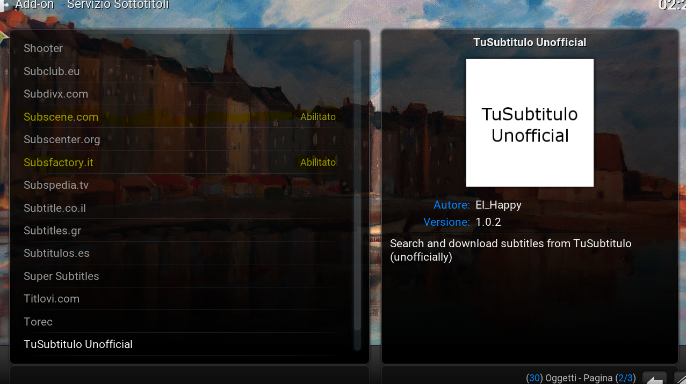Select the Torec list entry

183,322
